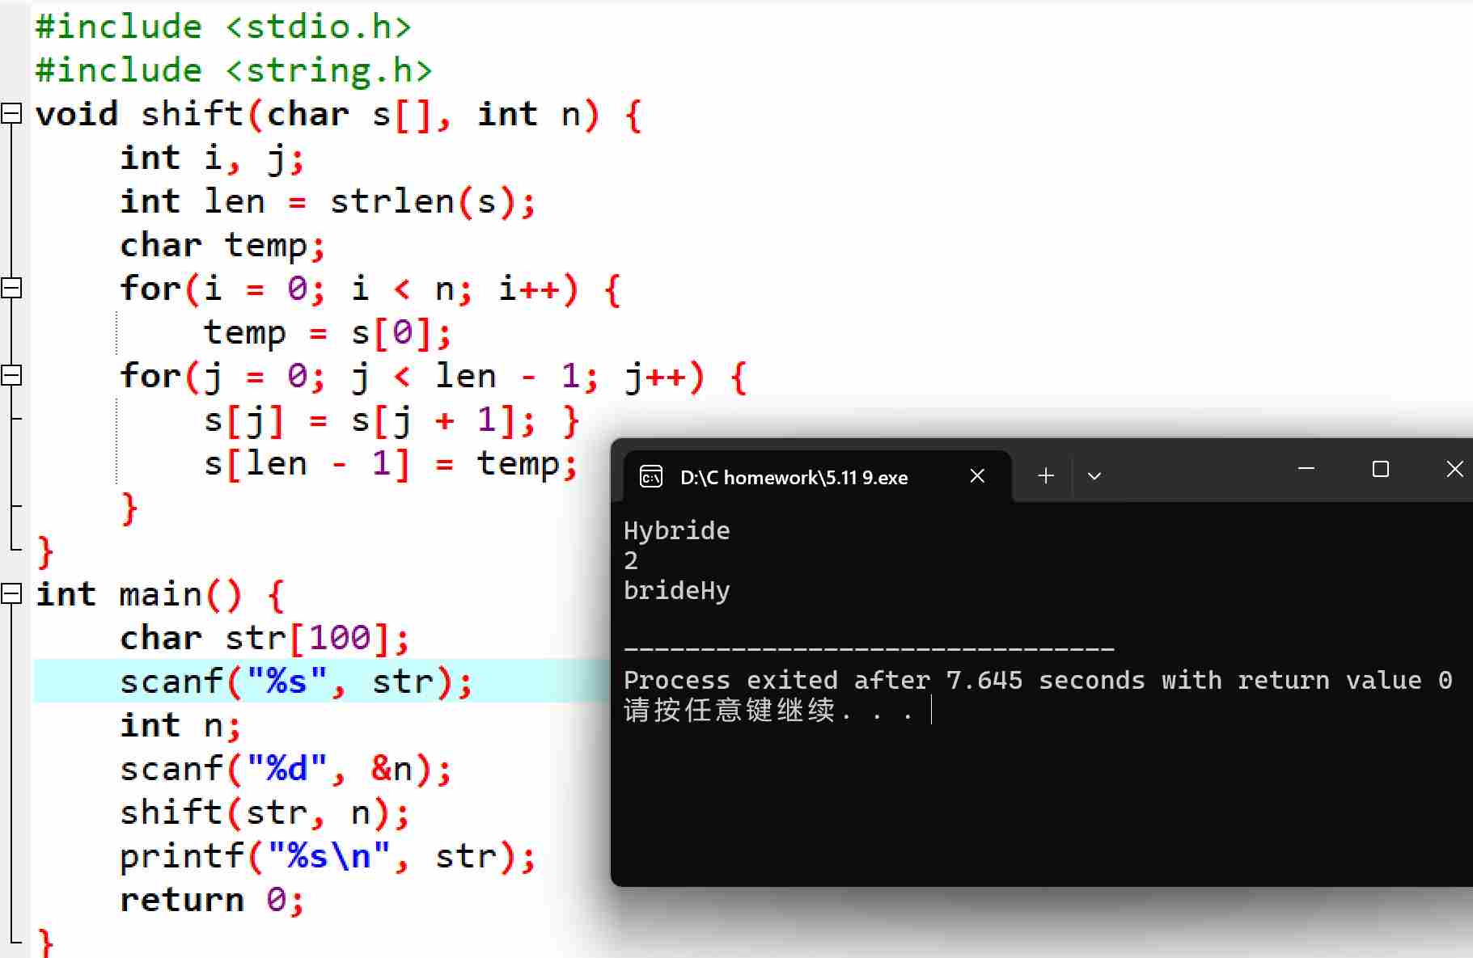
Task: Click the 'scanf("%d", &n);' line
Action: point(286,769)
